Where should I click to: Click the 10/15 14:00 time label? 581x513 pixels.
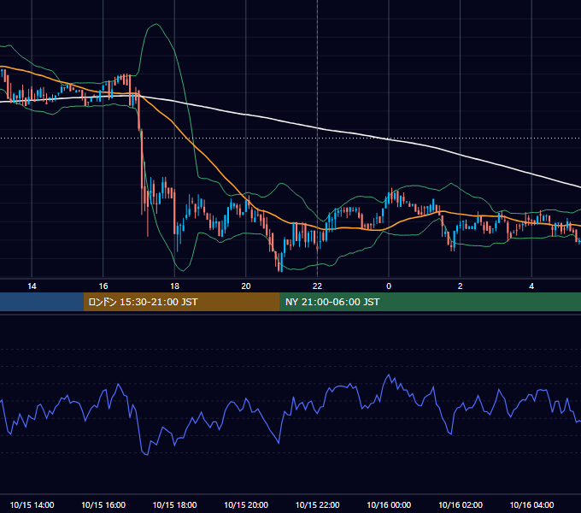(32, 504)
